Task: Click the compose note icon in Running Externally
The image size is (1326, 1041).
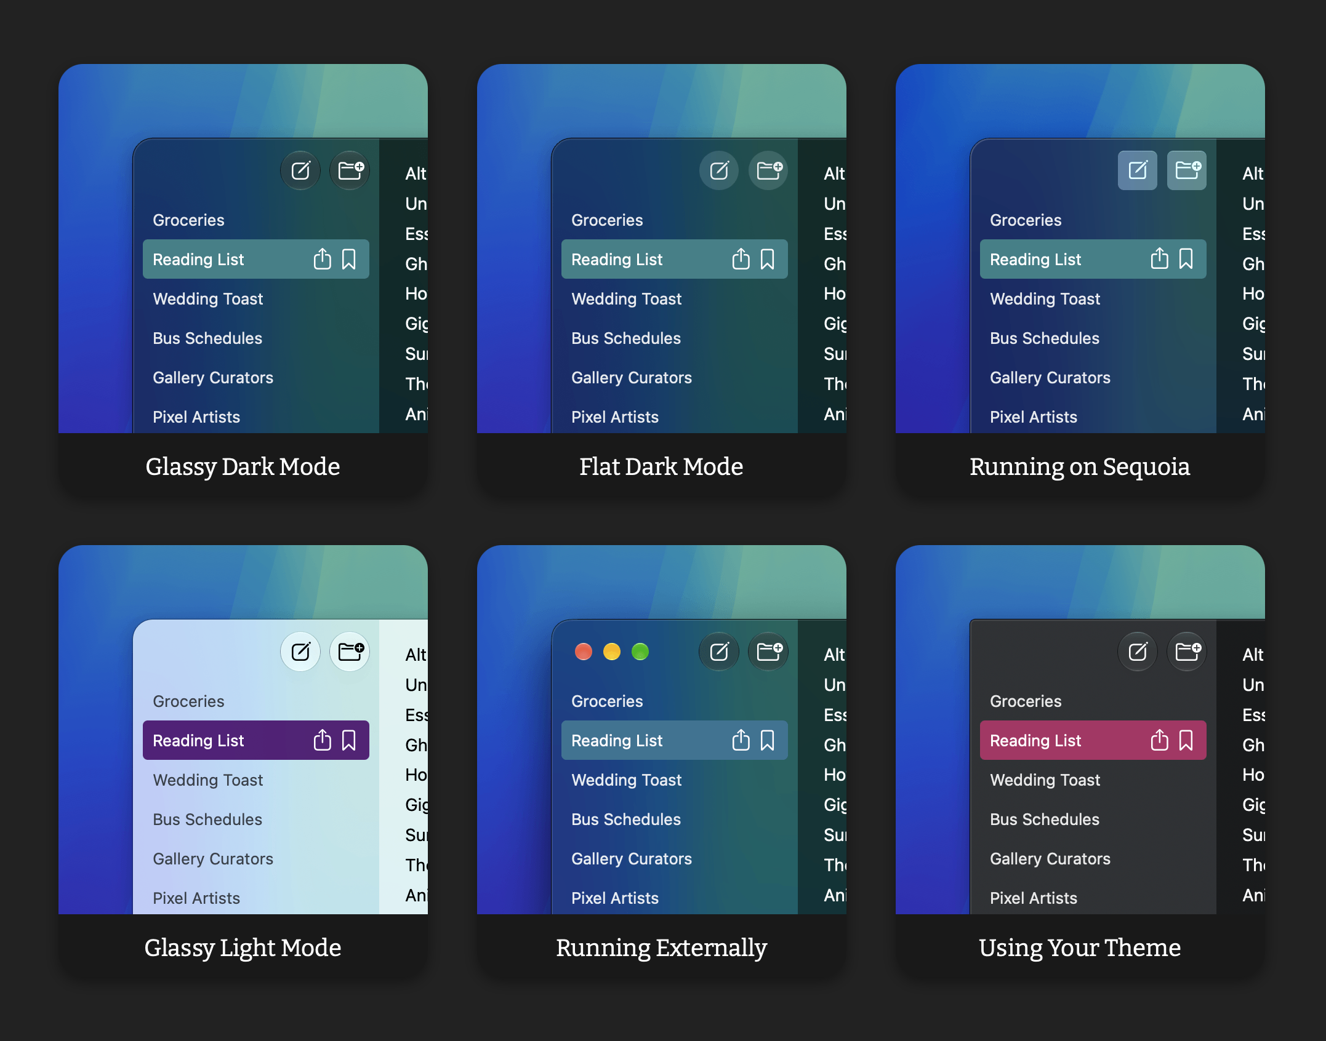Action: coord(719,652)
